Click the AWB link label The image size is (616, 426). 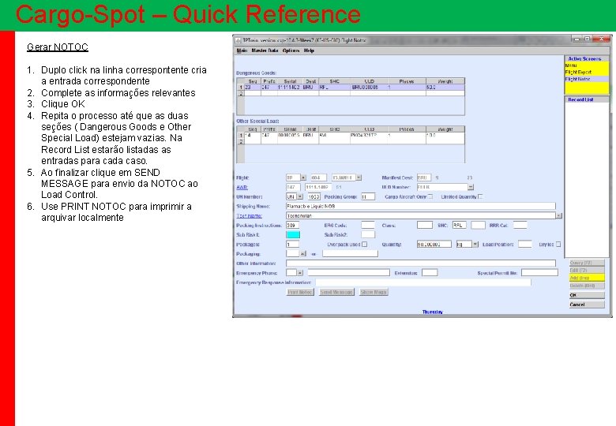[x=242, y=187]
